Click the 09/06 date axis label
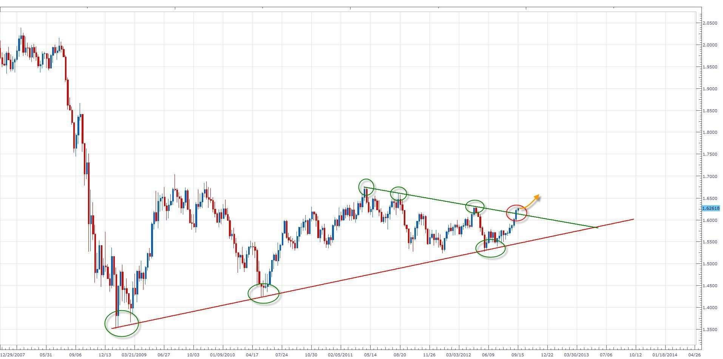The height and width of the screenshot is (359, 723). (x=75, y=355)
